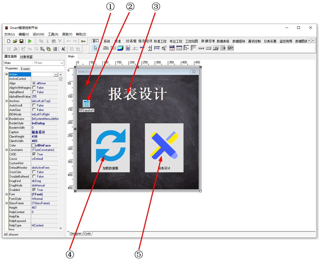The height and width of the screenshot is (263, 319).
Task: Expand the Font property
Action: click(x=7, y=194)
